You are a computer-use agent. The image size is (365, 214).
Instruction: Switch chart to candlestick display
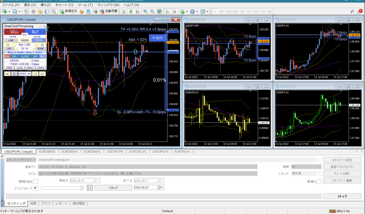coord(131,11)
